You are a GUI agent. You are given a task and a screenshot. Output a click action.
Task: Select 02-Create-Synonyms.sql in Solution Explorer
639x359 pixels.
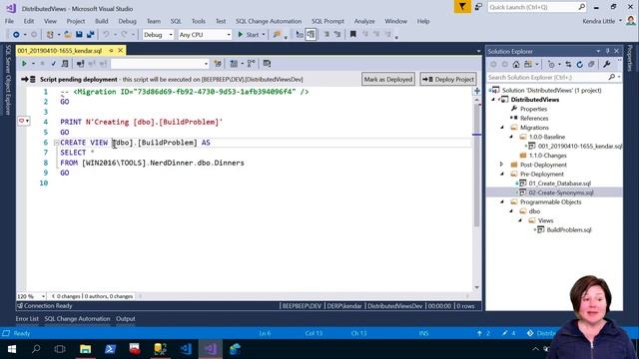(561, 192)
